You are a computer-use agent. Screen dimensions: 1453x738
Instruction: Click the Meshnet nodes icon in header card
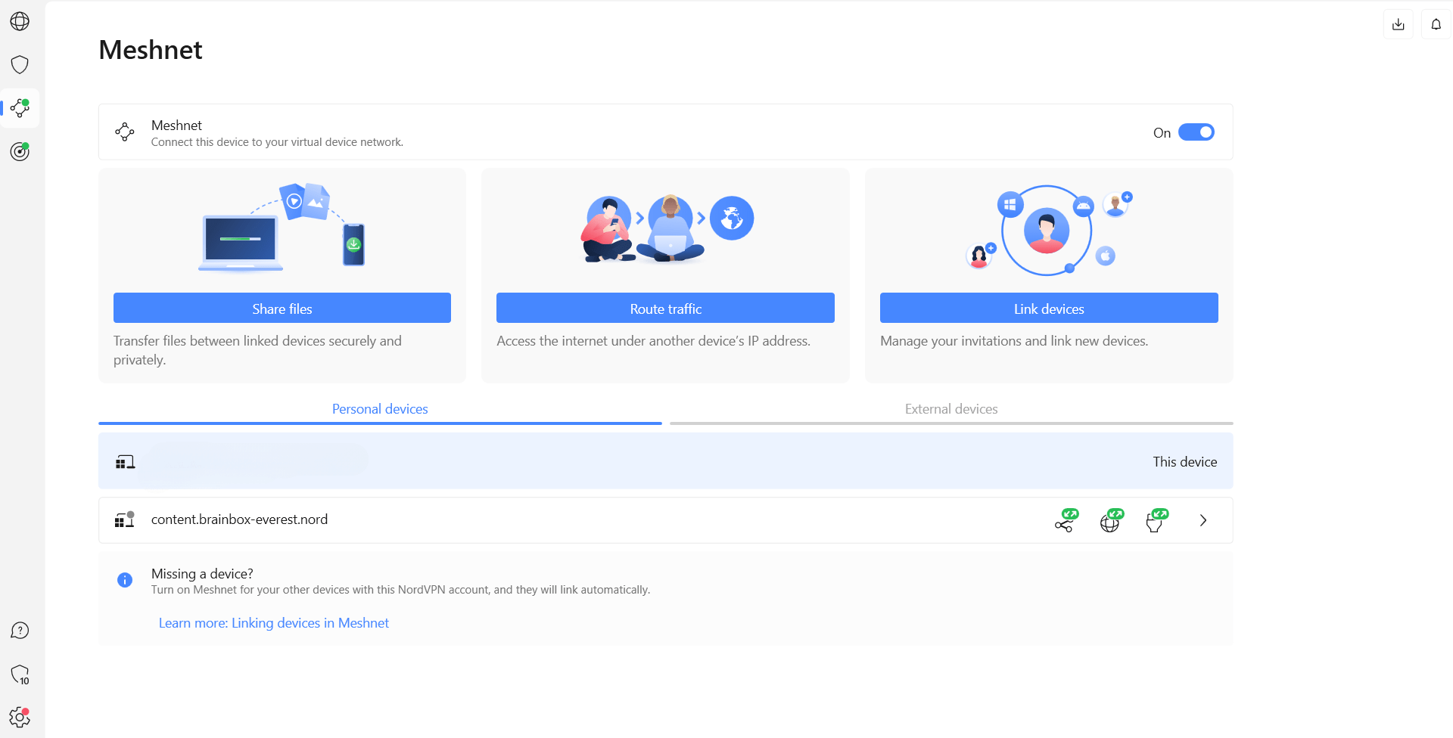click(125, 132)
